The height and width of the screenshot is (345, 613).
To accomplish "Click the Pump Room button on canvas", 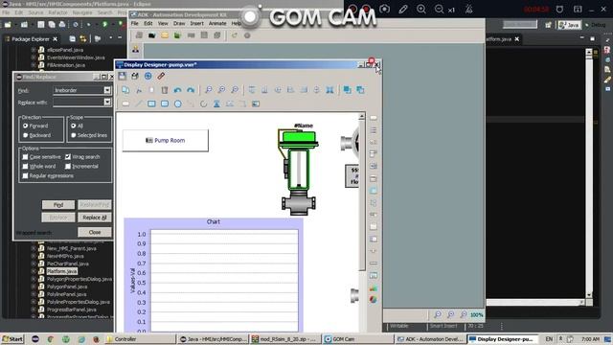I will [x=166, y=141].
